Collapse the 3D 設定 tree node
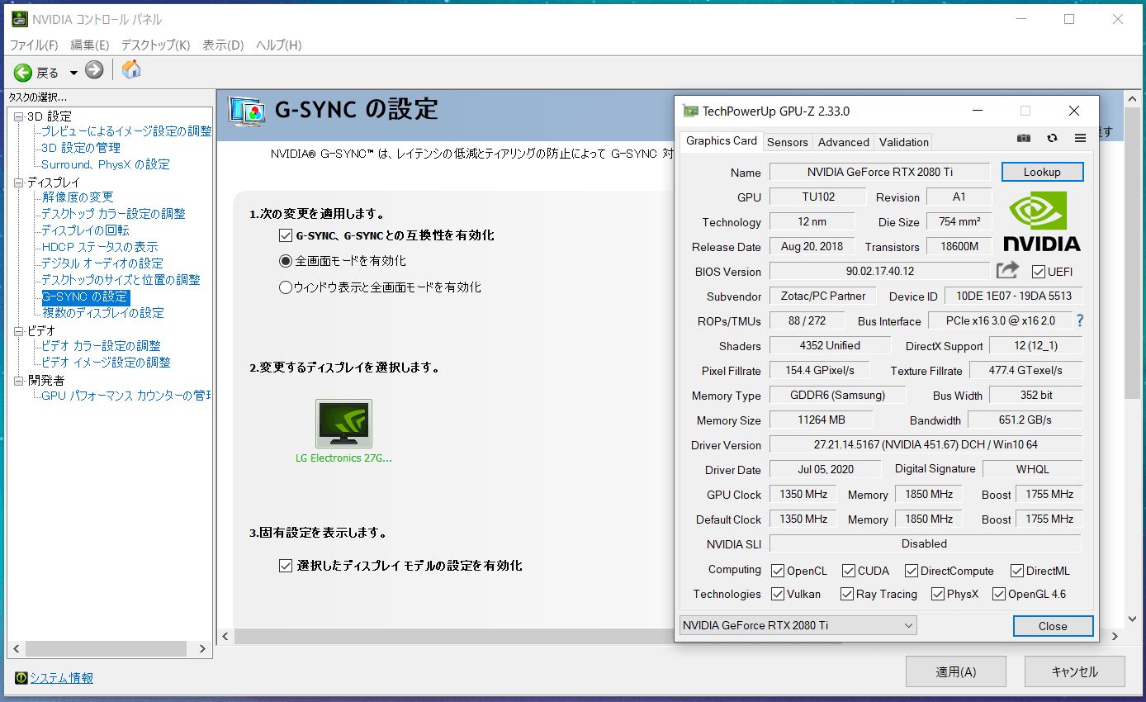 click(19, 116)
